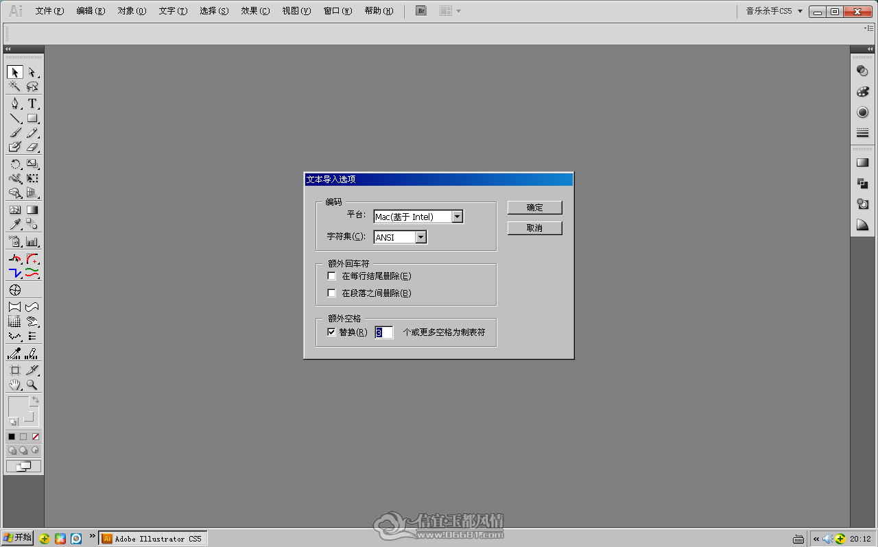
Task: Select the Gradient tool
Action: point(32,210)
